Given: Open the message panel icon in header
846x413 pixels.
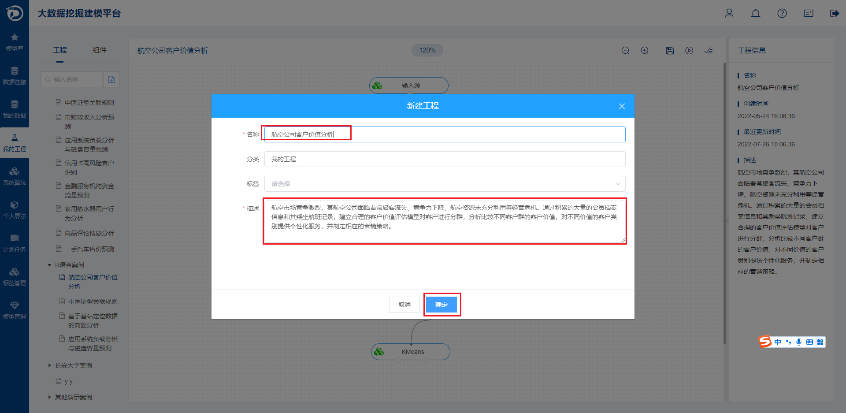Looking at the screenshot, I should [x=809, y=13].
